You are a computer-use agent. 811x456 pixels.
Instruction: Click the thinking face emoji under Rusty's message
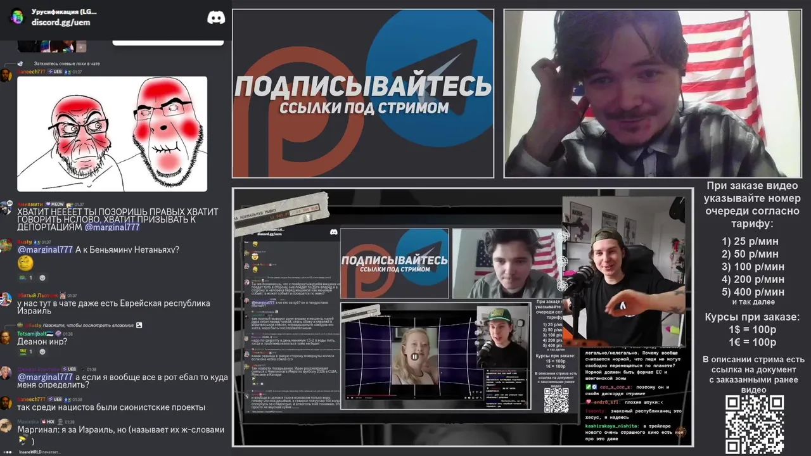[25, 263]
